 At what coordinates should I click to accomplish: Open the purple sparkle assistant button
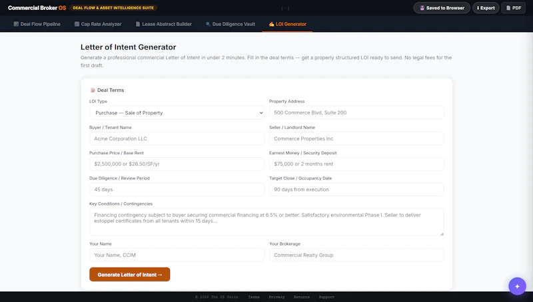pyautogui.click(x=517, y=287)
